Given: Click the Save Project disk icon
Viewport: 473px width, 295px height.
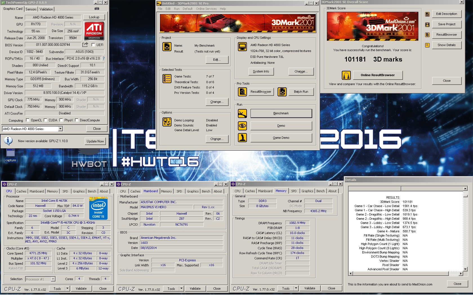Looking at the screenshot, I should [427, 24].
